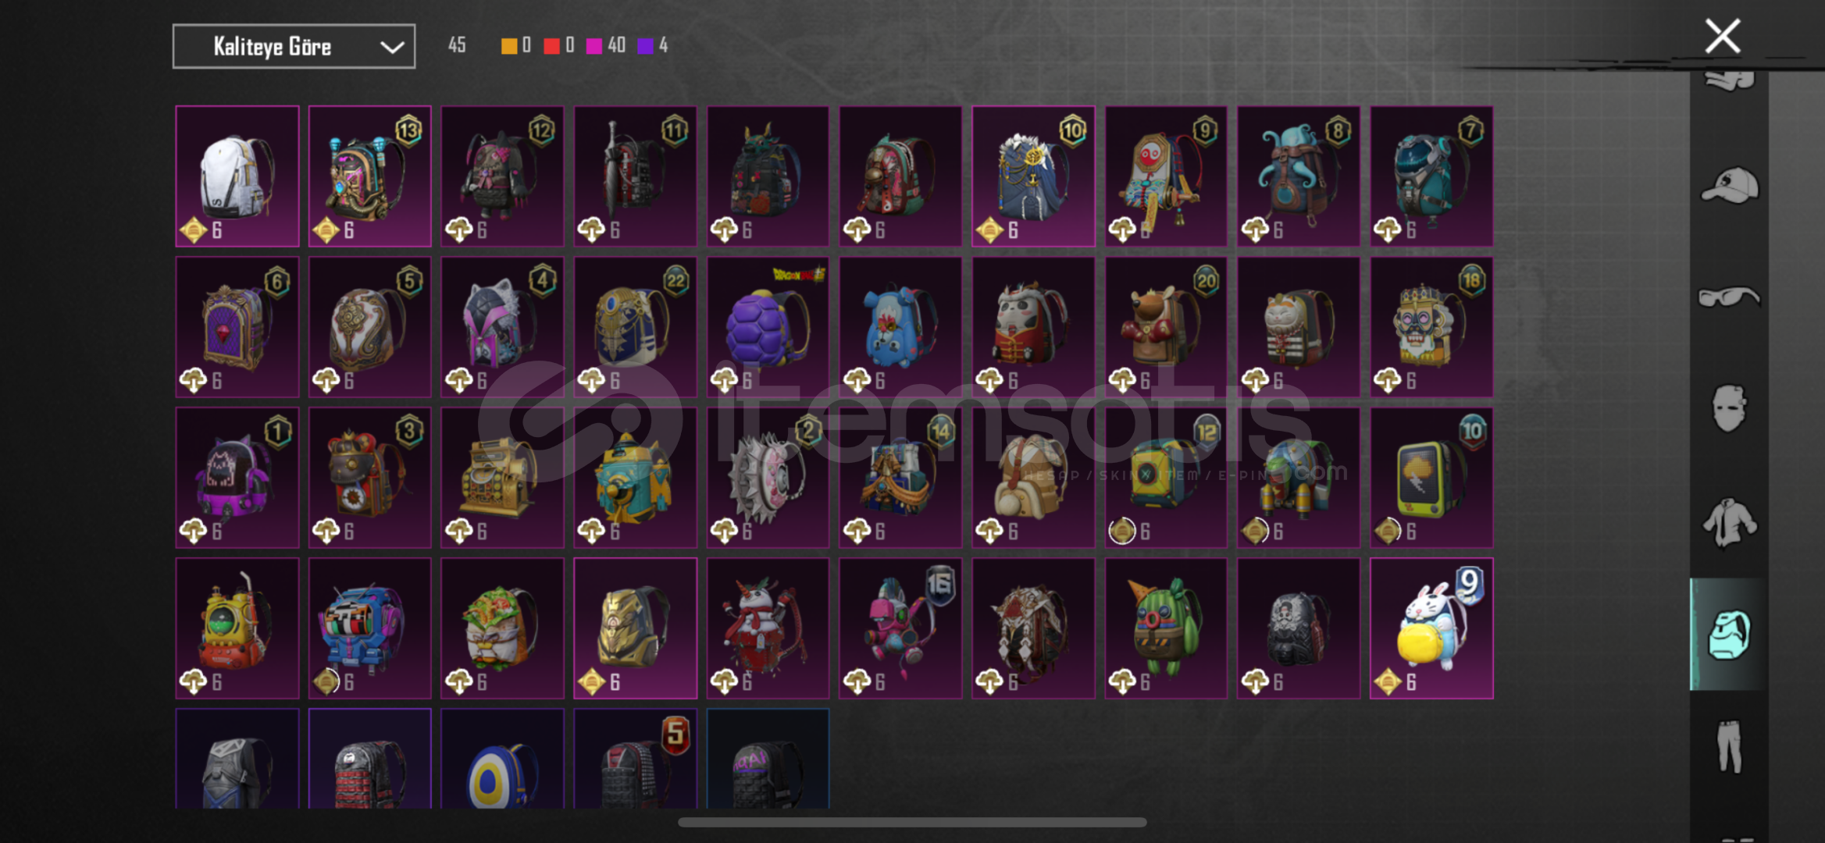Image resolution: width=1825 pixels, height=843 pixels.
Task: Select the golden cash register backpack
Action: (x=502, y=478)
